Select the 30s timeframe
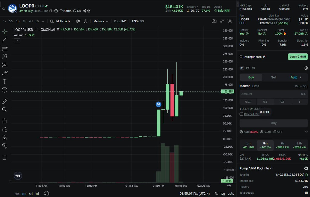 click(11, 21)
